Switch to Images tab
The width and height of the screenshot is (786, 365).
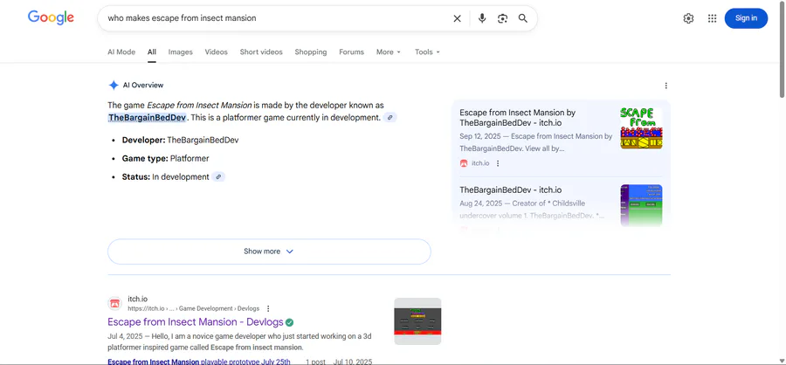(181, 52)
